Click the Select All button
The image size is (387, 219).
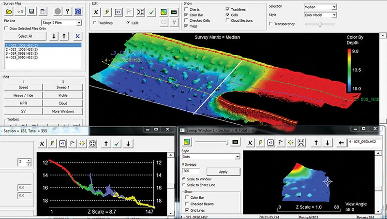click(25, 36)
